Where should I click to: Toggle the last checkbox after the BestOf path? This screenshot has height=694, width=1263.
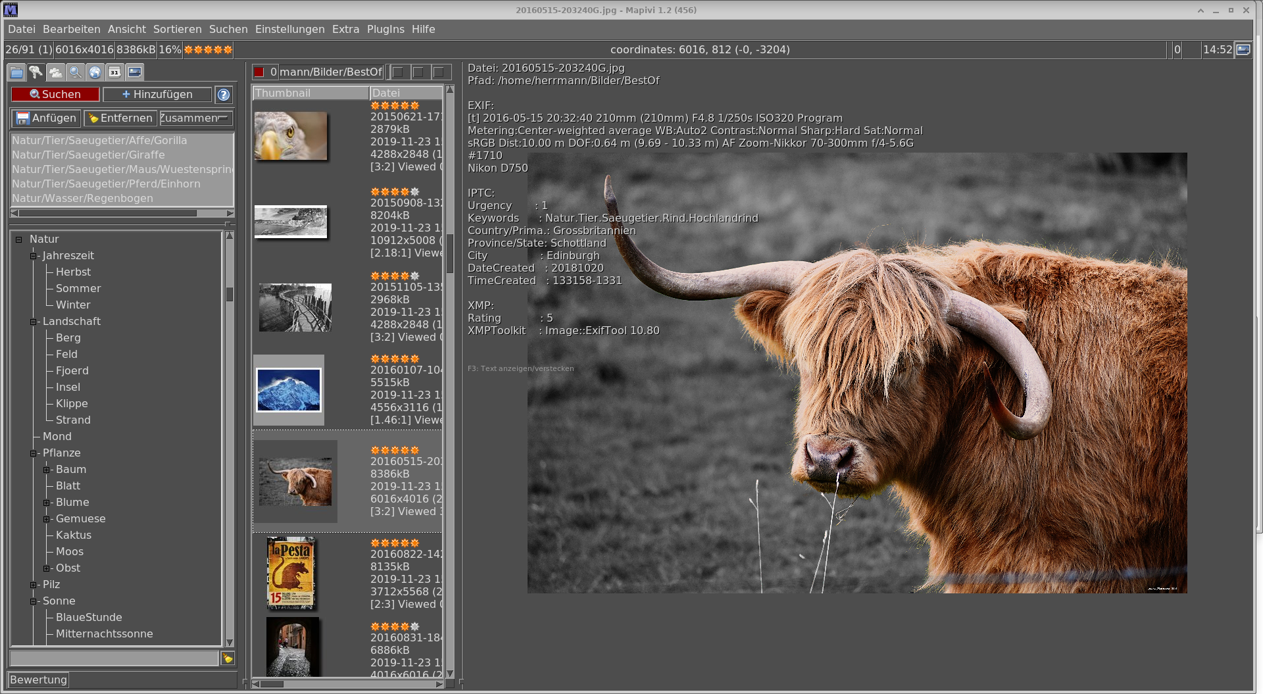[x=439, y=72]
